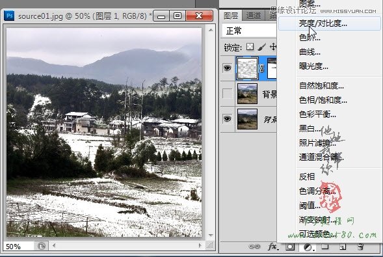Click the 50% zoom field in the status bar
Viewport: 383px width, 257px height.
(x=19, y=246)
